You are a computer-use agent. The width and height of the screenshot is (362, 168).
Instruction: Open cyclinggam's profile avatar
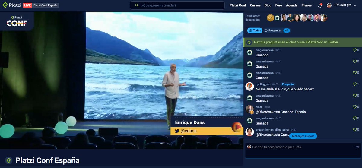249,87
